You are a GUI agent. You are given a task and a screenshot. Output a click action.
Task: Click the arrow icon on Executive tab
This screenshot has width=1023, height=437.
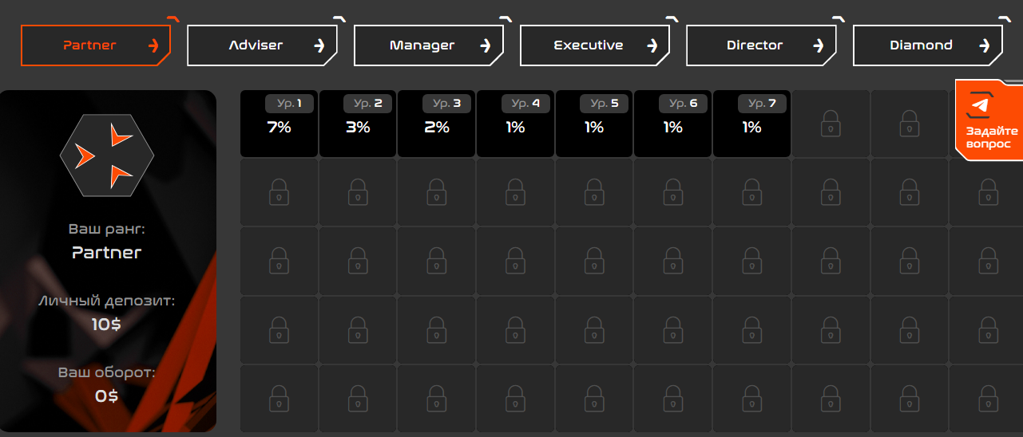coord(652,45)
